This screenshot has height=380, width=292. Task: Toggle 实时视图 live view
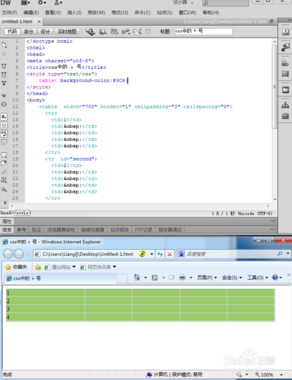click(x=67, y=32)
